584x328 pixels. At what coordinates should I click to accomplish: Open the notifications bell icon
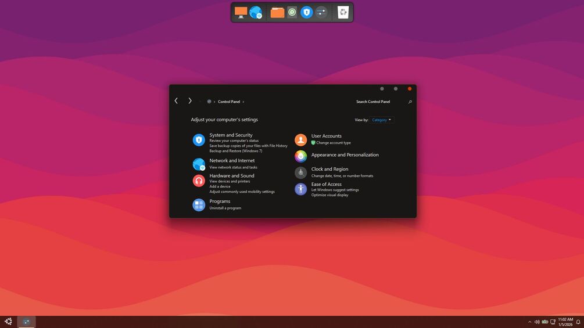pyautogui.click(x=578, y=322)
